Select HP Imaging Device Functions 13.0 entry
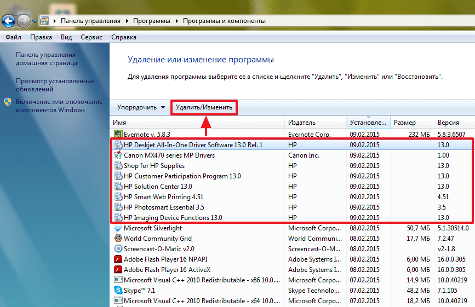 pos(173,218)
